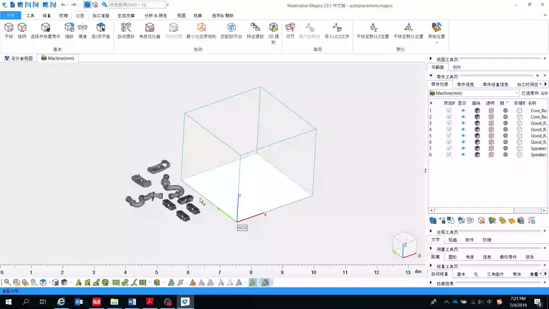Click in the 快速查询 search field
549x309 pixels.
click(x=137, y=5)
